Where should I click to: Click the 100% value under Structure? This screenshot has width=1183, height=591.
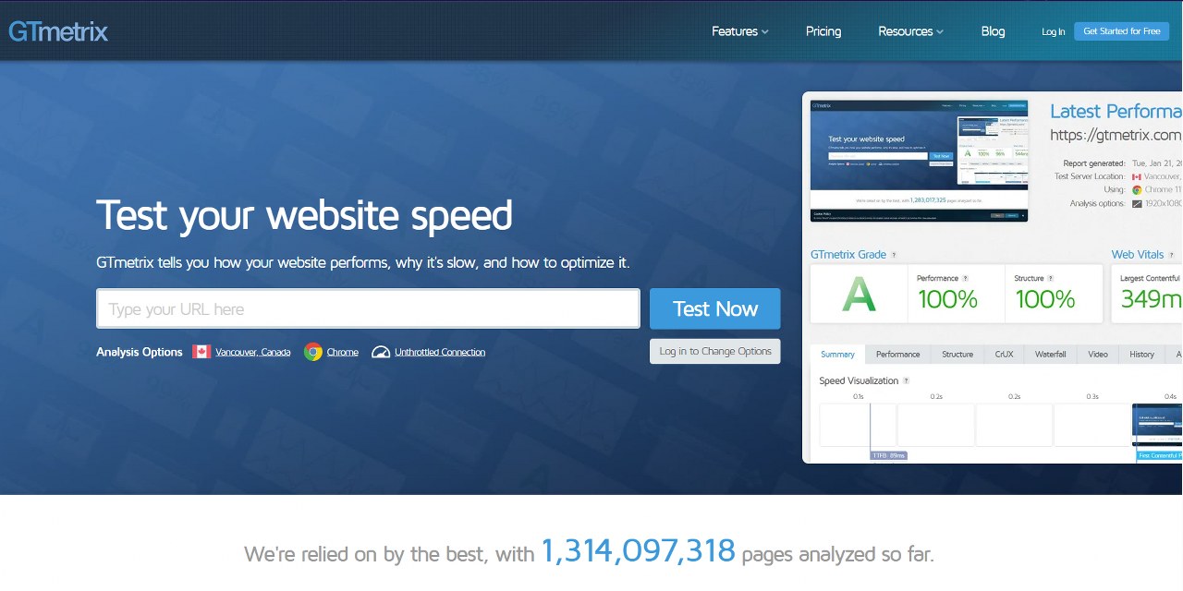[1045, 299]
